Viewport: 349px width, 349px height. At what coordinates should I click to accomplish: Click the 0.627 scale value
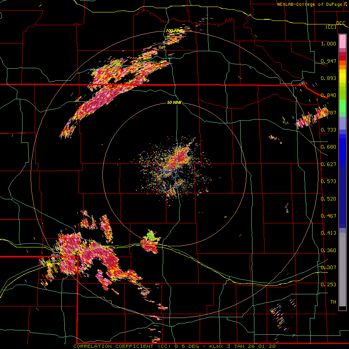328,164
